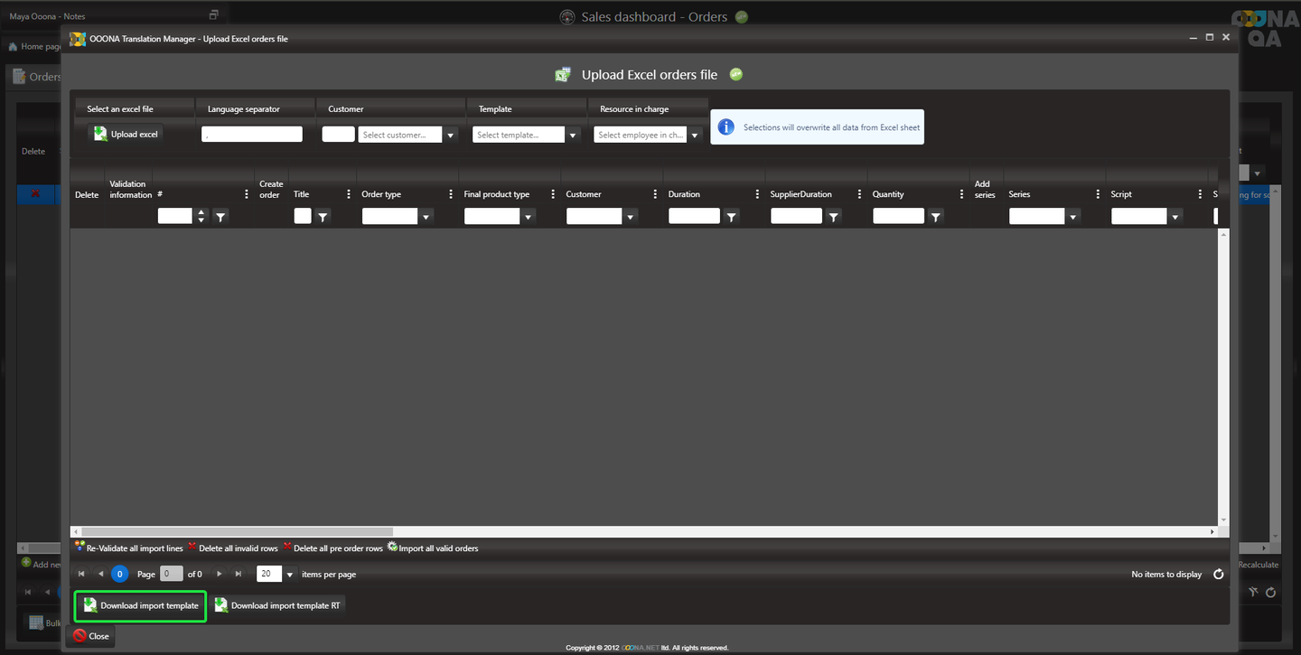Viewport: 1301px width, 655px height.
Task: Click the Upload excel button
Action: [x=126, y=134]
